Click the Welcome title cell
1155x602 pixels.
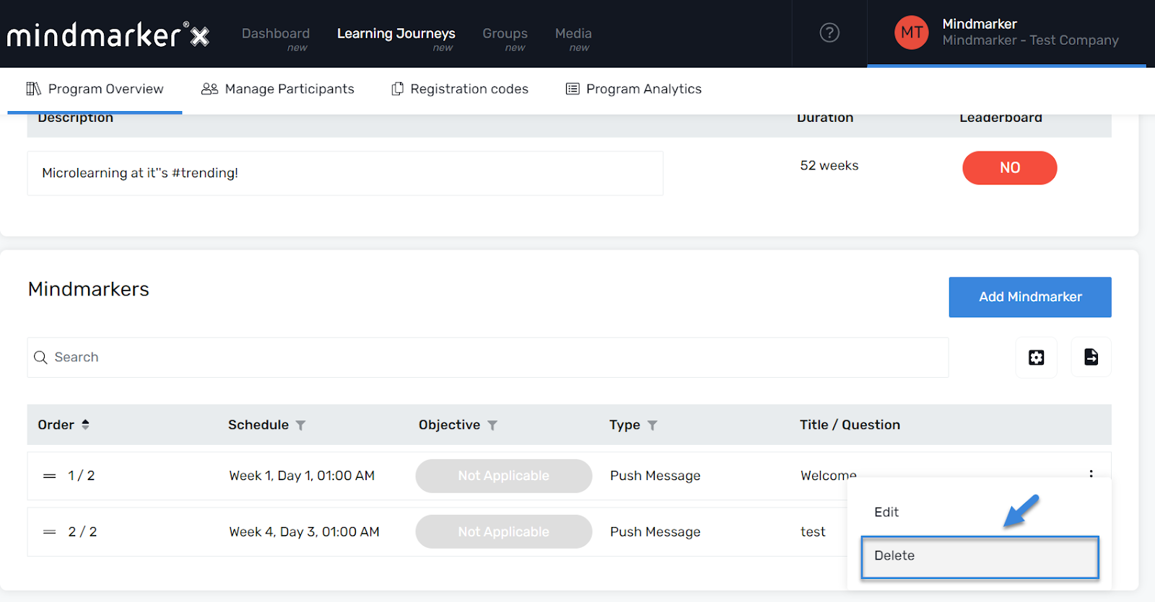pos(829,476)
